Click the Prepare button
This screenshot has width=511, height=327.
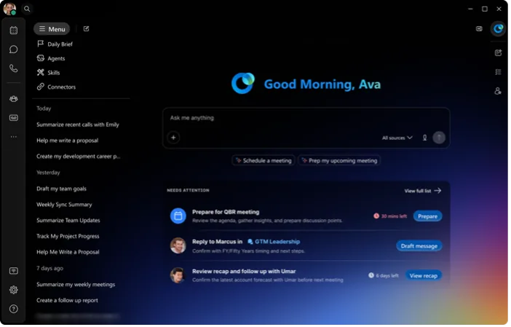[427, 216]
